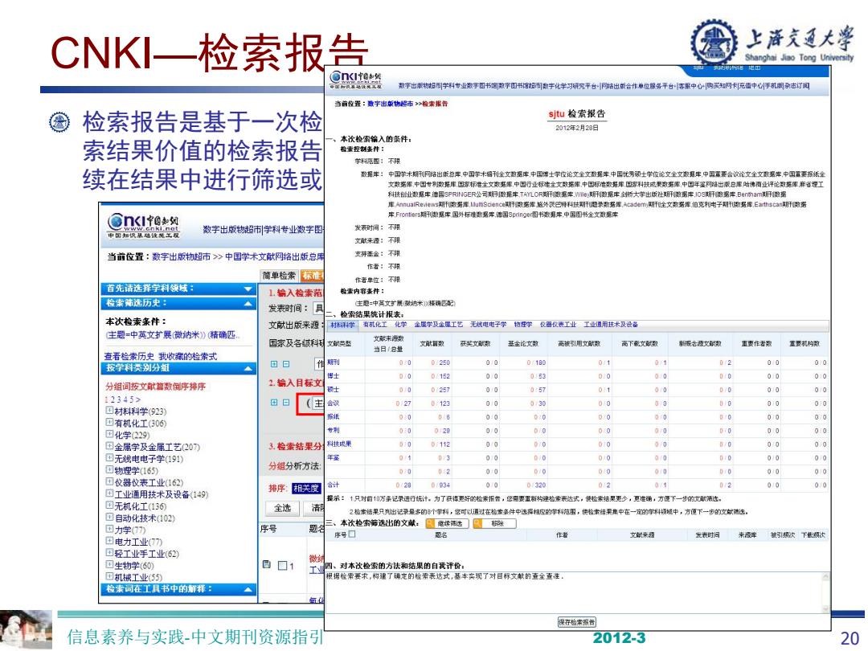The width and height of the screenshot is (868, 651).
Task: Click the 年鉴 row link in statistics table
Action: (x=334, y=458)
